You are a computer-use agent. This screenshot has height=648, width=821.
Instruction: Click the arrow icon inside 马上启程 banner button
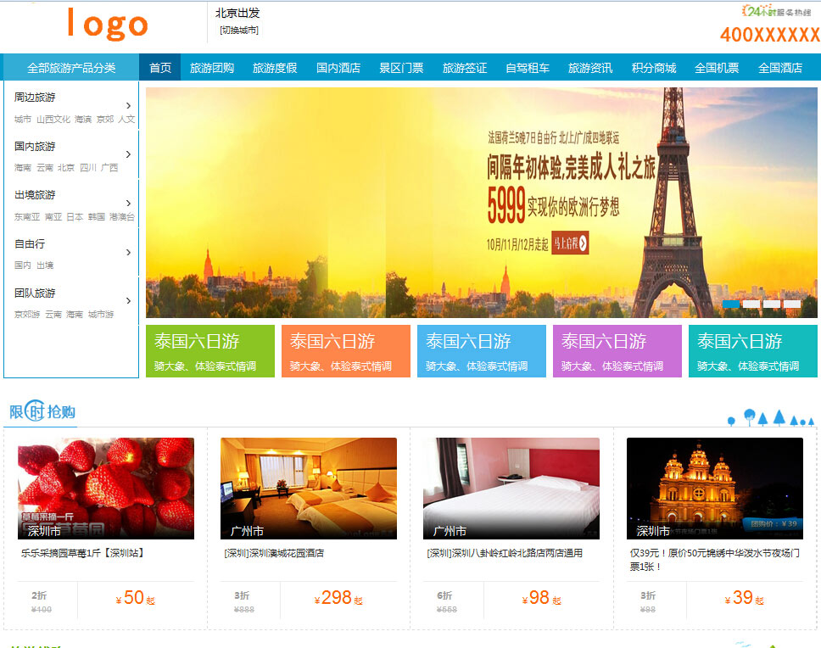tap(584, 243)
